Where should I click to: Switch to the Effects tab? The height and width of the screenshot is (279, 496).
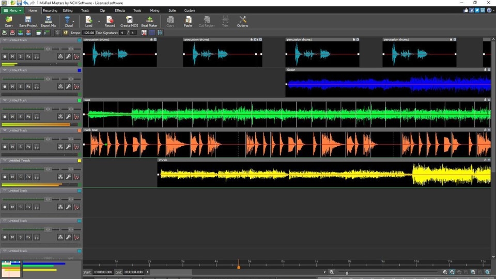[x=120, y=10]
